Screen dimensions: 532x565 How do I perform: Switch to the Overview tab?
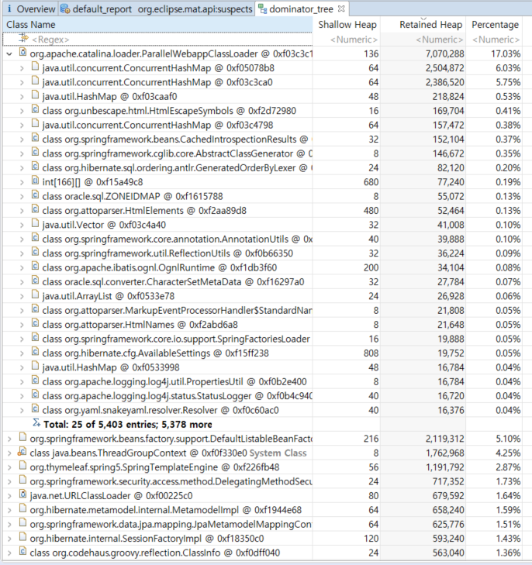point(31,9)
